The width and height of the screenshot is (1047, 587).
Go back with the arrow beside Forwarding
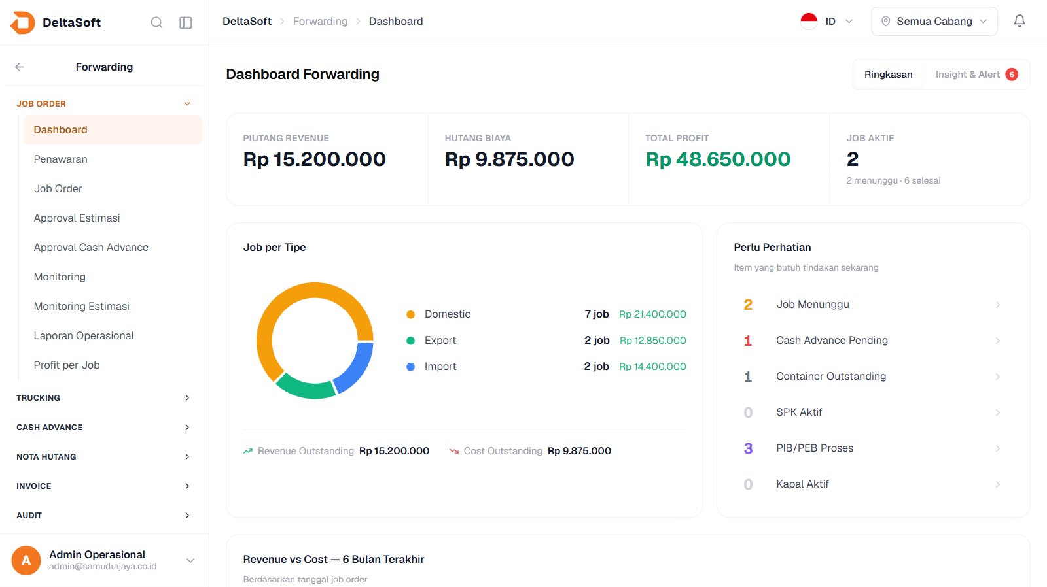click(20, 67)
